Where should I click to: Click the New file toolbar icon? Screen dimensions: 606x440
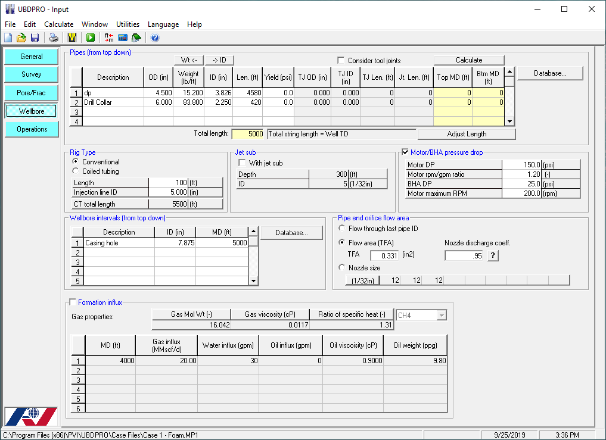[x=8, y=38]
